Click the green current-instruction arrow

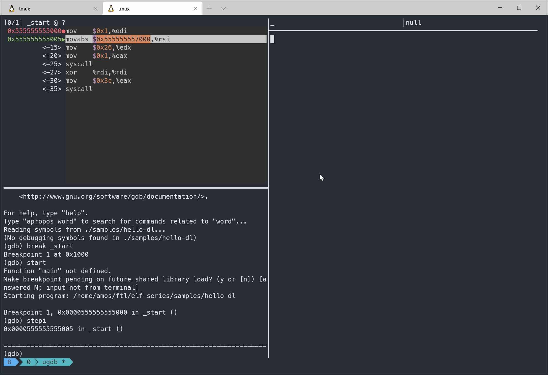pyautogui.click(x=63, y=39)
